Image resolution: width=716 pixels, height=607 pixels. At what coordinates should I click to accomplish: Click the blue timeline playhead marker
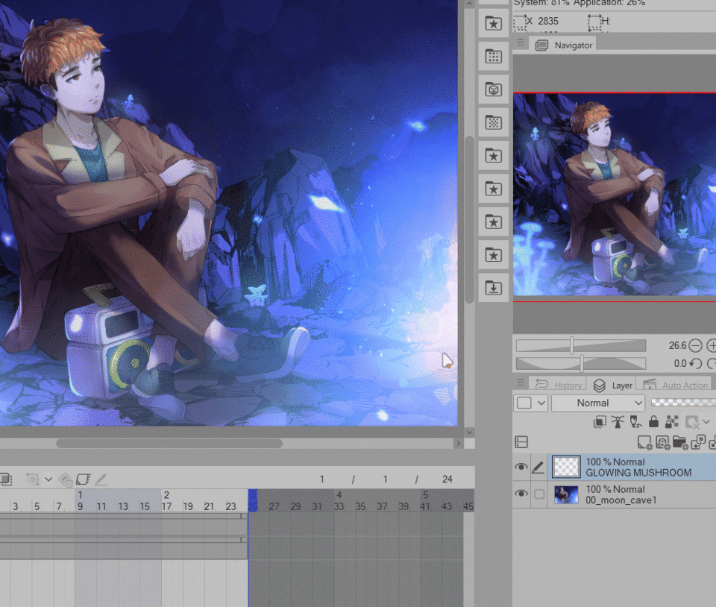[x=253, y=500]
